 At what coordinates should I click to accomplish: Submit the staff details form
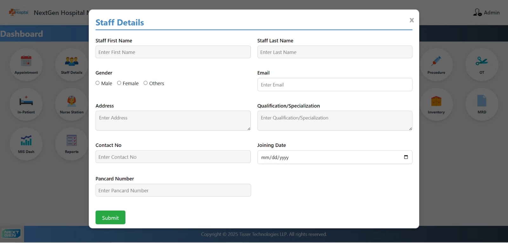tap(110, 217)
